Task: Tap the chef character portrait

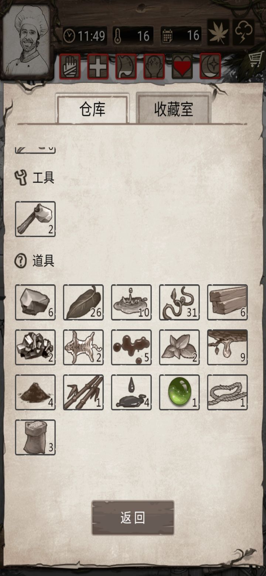Action: [27, 40]
